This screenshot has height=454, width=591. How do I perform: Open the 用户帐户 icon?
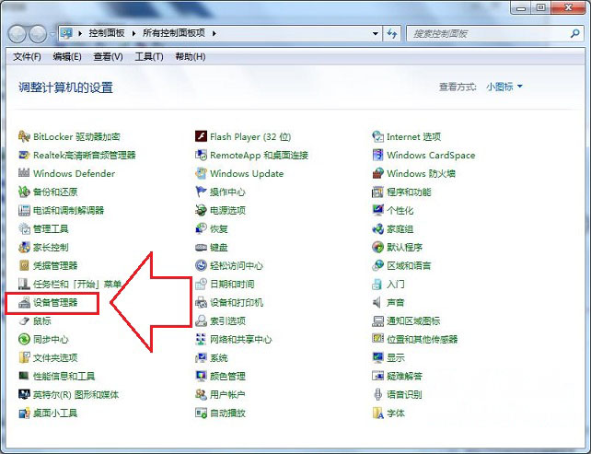coord(201,394)
